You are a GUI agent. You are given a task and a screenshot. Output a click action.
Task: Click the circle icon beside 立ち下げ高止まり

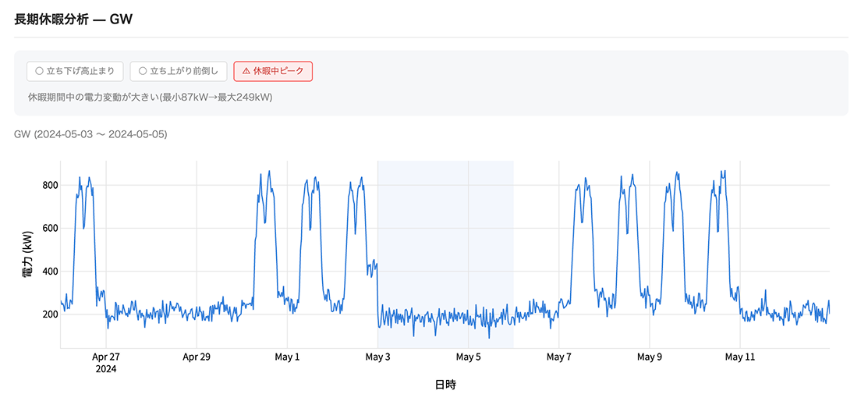pyautogui.click(x=38, y=71)
